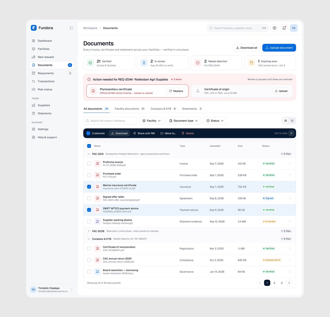Image resolution: width=330 pixels, height=317 pixels.
Task: Switch to Facility documents tab
Action: coord(130,109)
